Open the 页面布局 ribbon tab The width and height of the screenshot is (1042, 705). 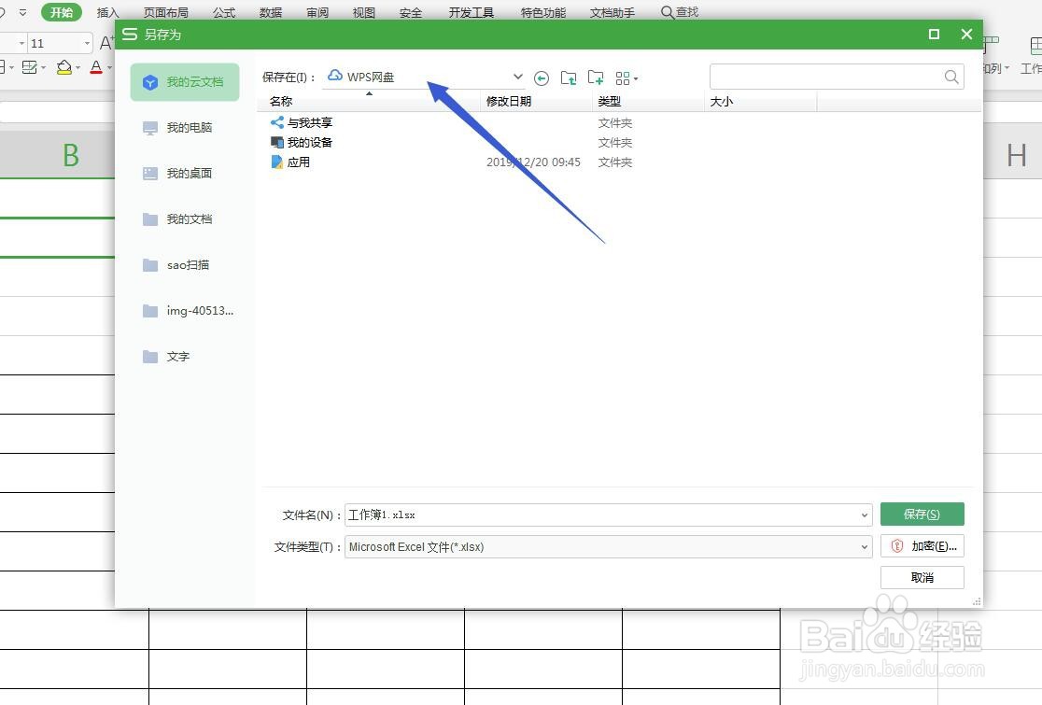(x=166, y=12)
